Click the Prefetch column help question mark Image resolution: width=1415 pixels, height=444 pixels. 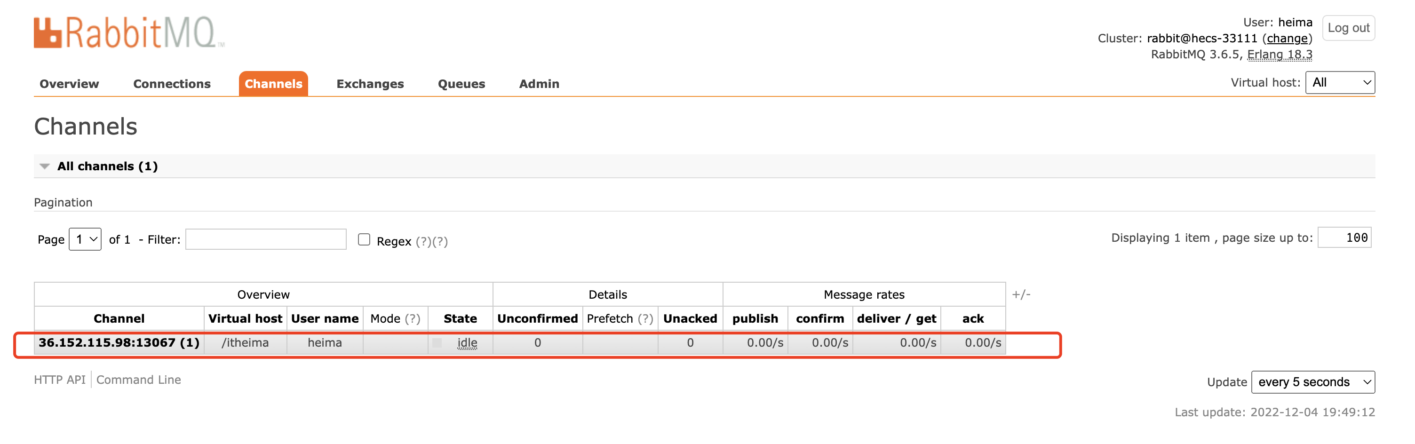(x=645, y=319)
